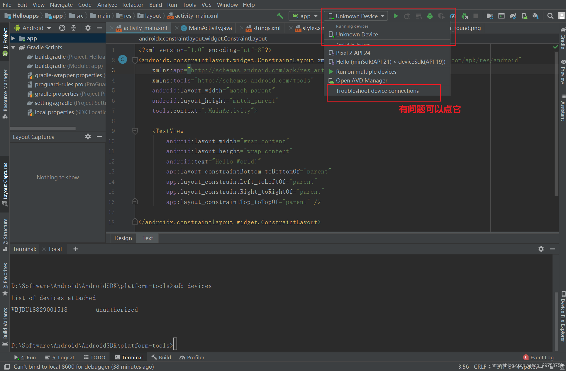Screen dimensions: 566x371
Task: Open build.gradle (Module: app) file
Action: [68, 66]
